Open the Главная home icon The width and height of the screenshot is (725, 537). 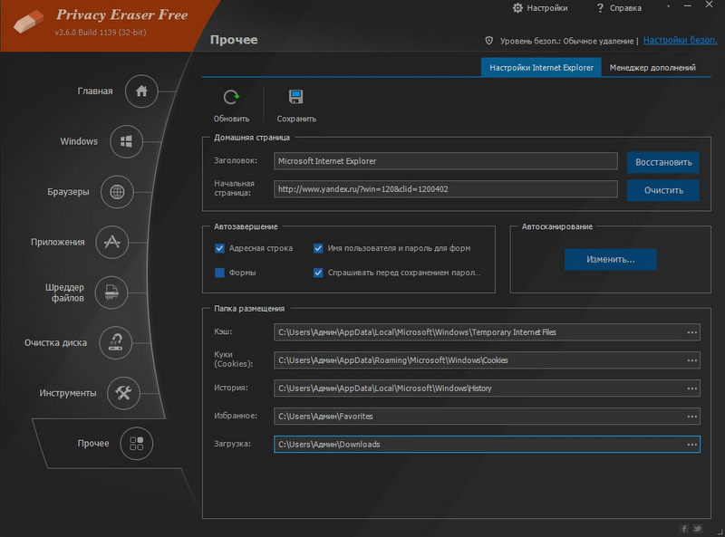pyautogui.click(x=141, y=91)
